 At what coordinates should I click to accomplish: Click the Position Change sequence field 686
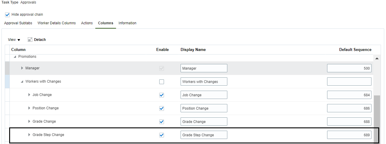[349, 108]
